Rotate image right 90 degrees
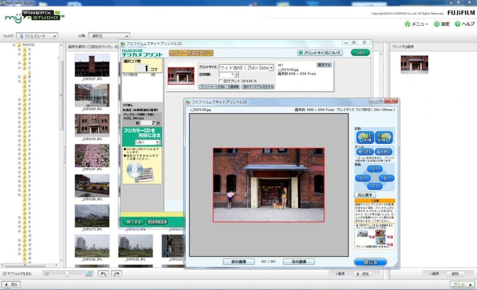Image resolution: width=477 pixels, height=290 pixels. point(384,137)
